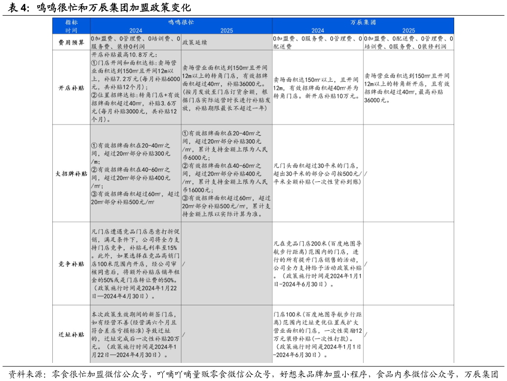
Task: Click the '费用预算' row label
Action: pos(71,42)
